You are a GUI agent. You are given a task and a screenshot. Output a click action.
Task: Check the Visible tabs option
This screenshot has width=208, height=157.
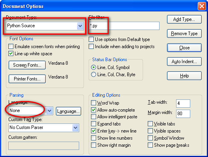150,123
